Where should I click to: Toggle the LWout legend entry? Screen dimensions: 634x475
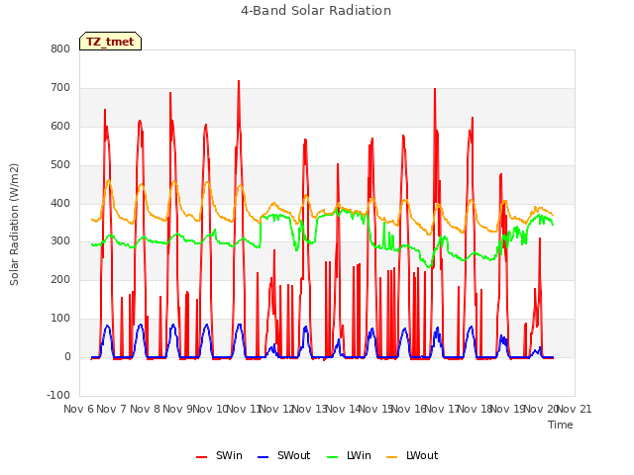[x=412, y=455]
